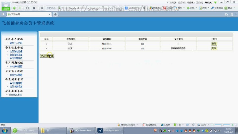The height and width of the screenshot is (134, 238).
Task: Open the 网站名片 dropdown
Action: [x=52, y=8]
